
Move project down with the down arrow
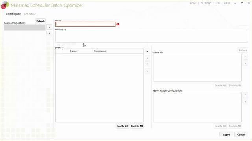pos(147,71)
